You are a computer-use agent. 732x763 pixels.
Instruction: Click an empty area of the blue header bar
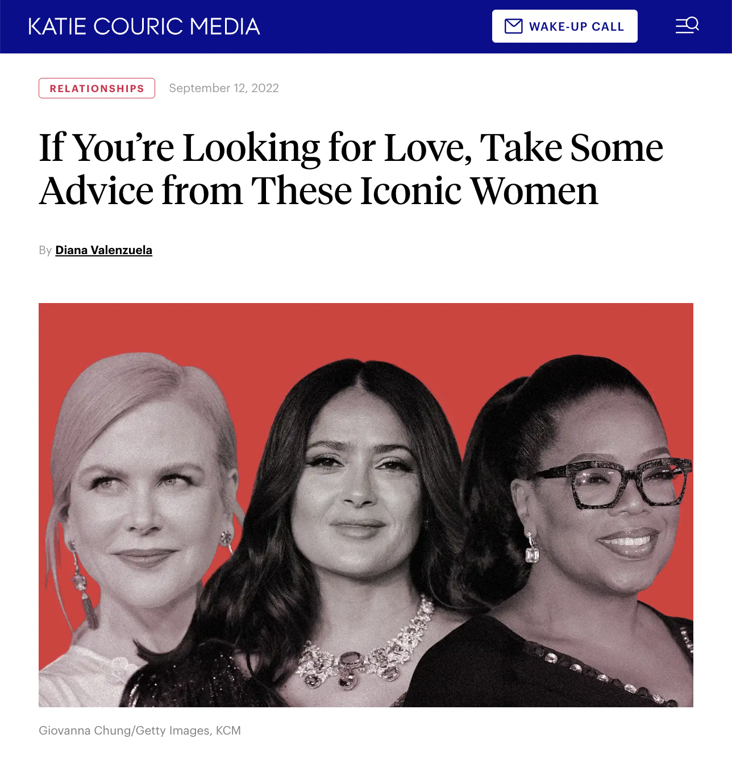(375, 27)
